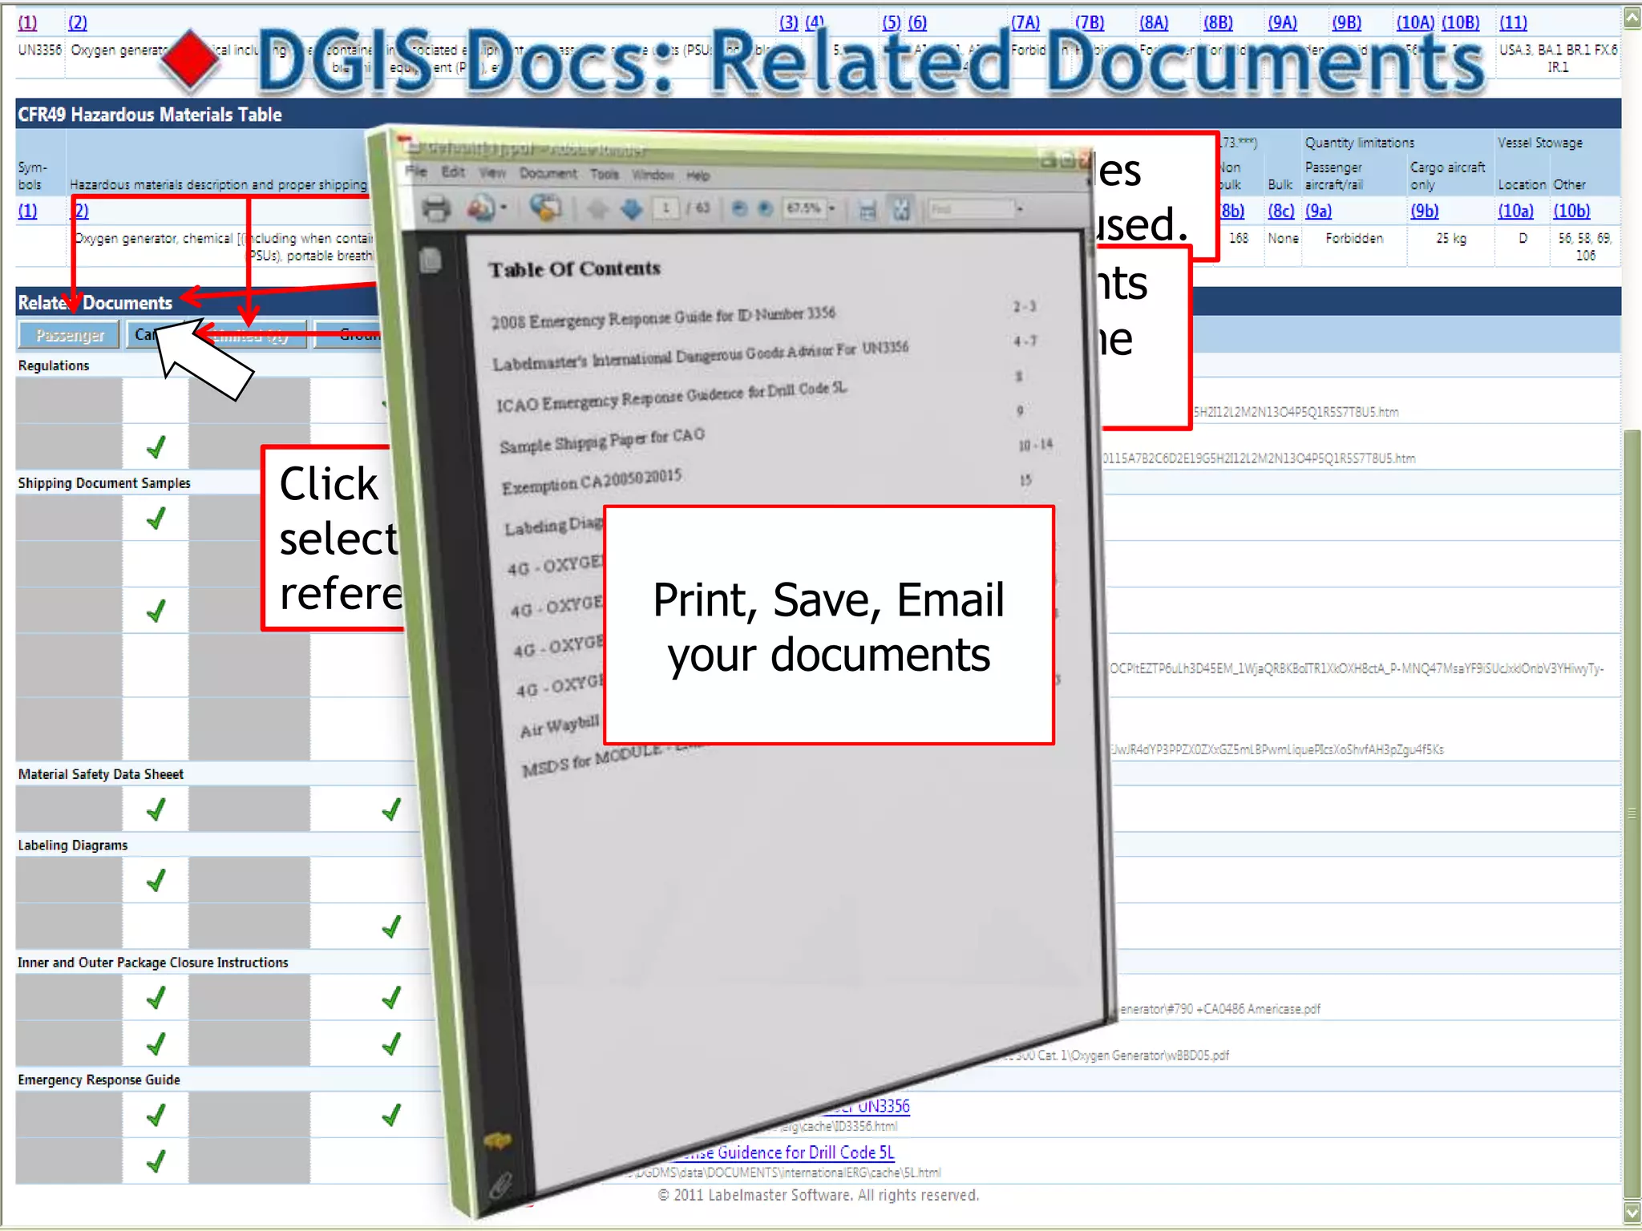Open the Pages panel icon in Reader sidebar
This screenshot has height=1231, width=1642.
(431, 260)
